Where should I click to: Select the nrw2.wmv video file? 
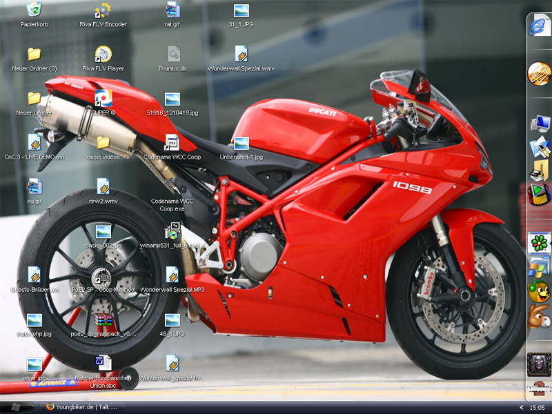[x=103, y=186]
